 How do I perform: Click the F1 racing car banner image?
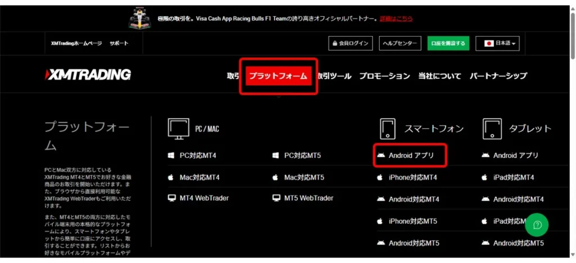tap(139, 19)
